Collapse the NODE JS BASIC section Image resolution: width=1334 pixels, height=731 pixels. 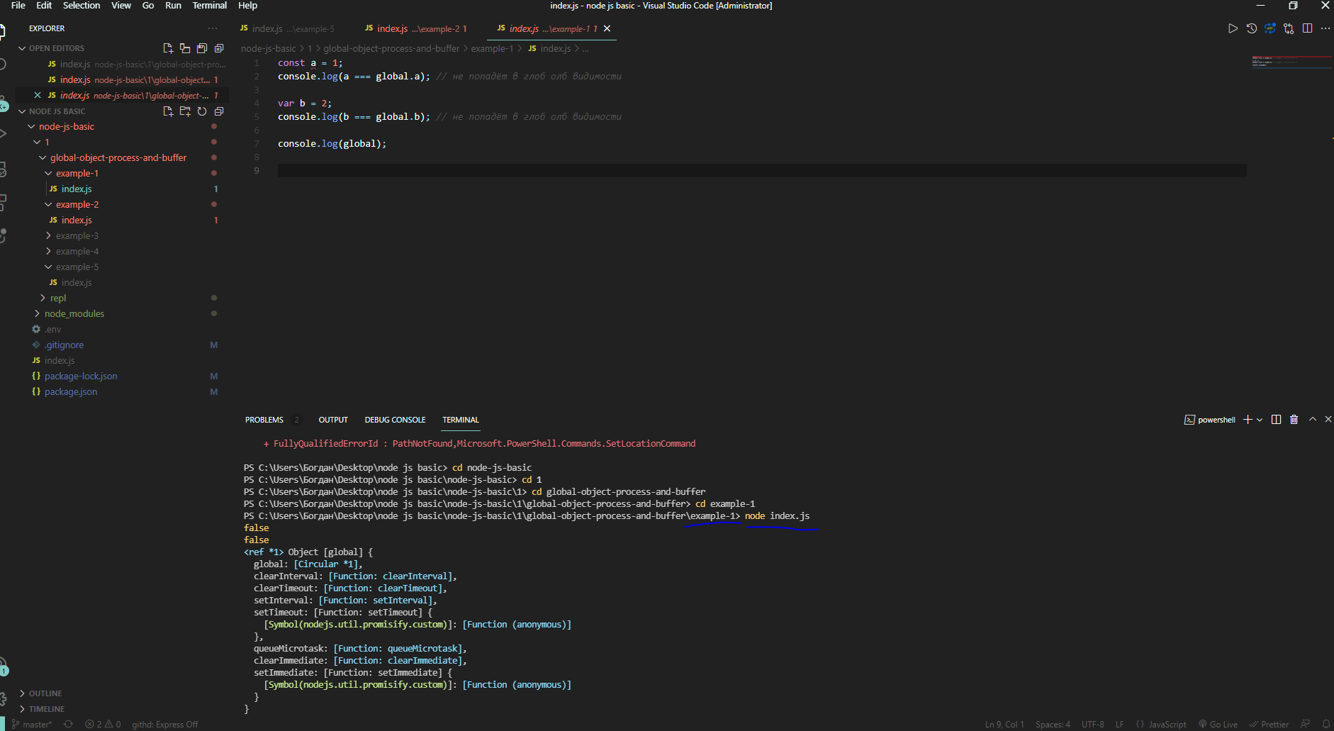[57, 111]
